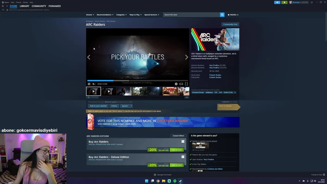Open the Extraction Shooter tag
Viewport: 327px width, 184px height.
[198, 92]
